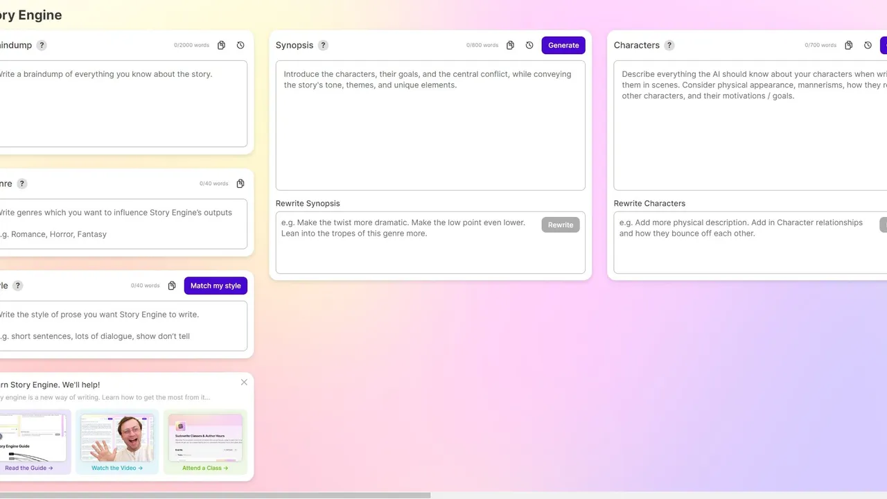The width and height of the screenshot is (887, 499).
Task: Click the Rewrite button for the Synopsis
Action: coord(561,225)
